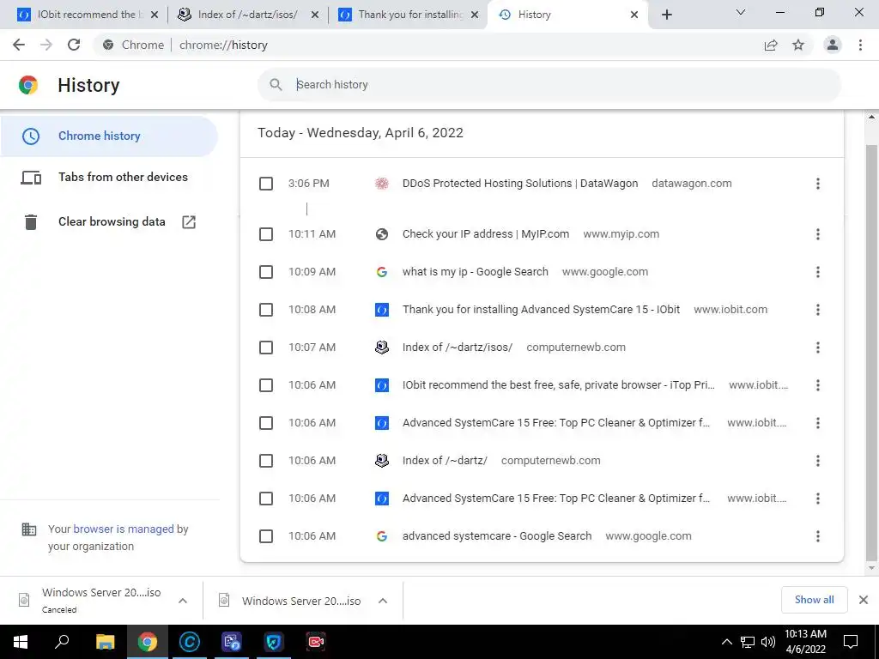Screen dimensions: 879x659
Task: Click the history list vertical scrollbar
Action: pos(871,352)
